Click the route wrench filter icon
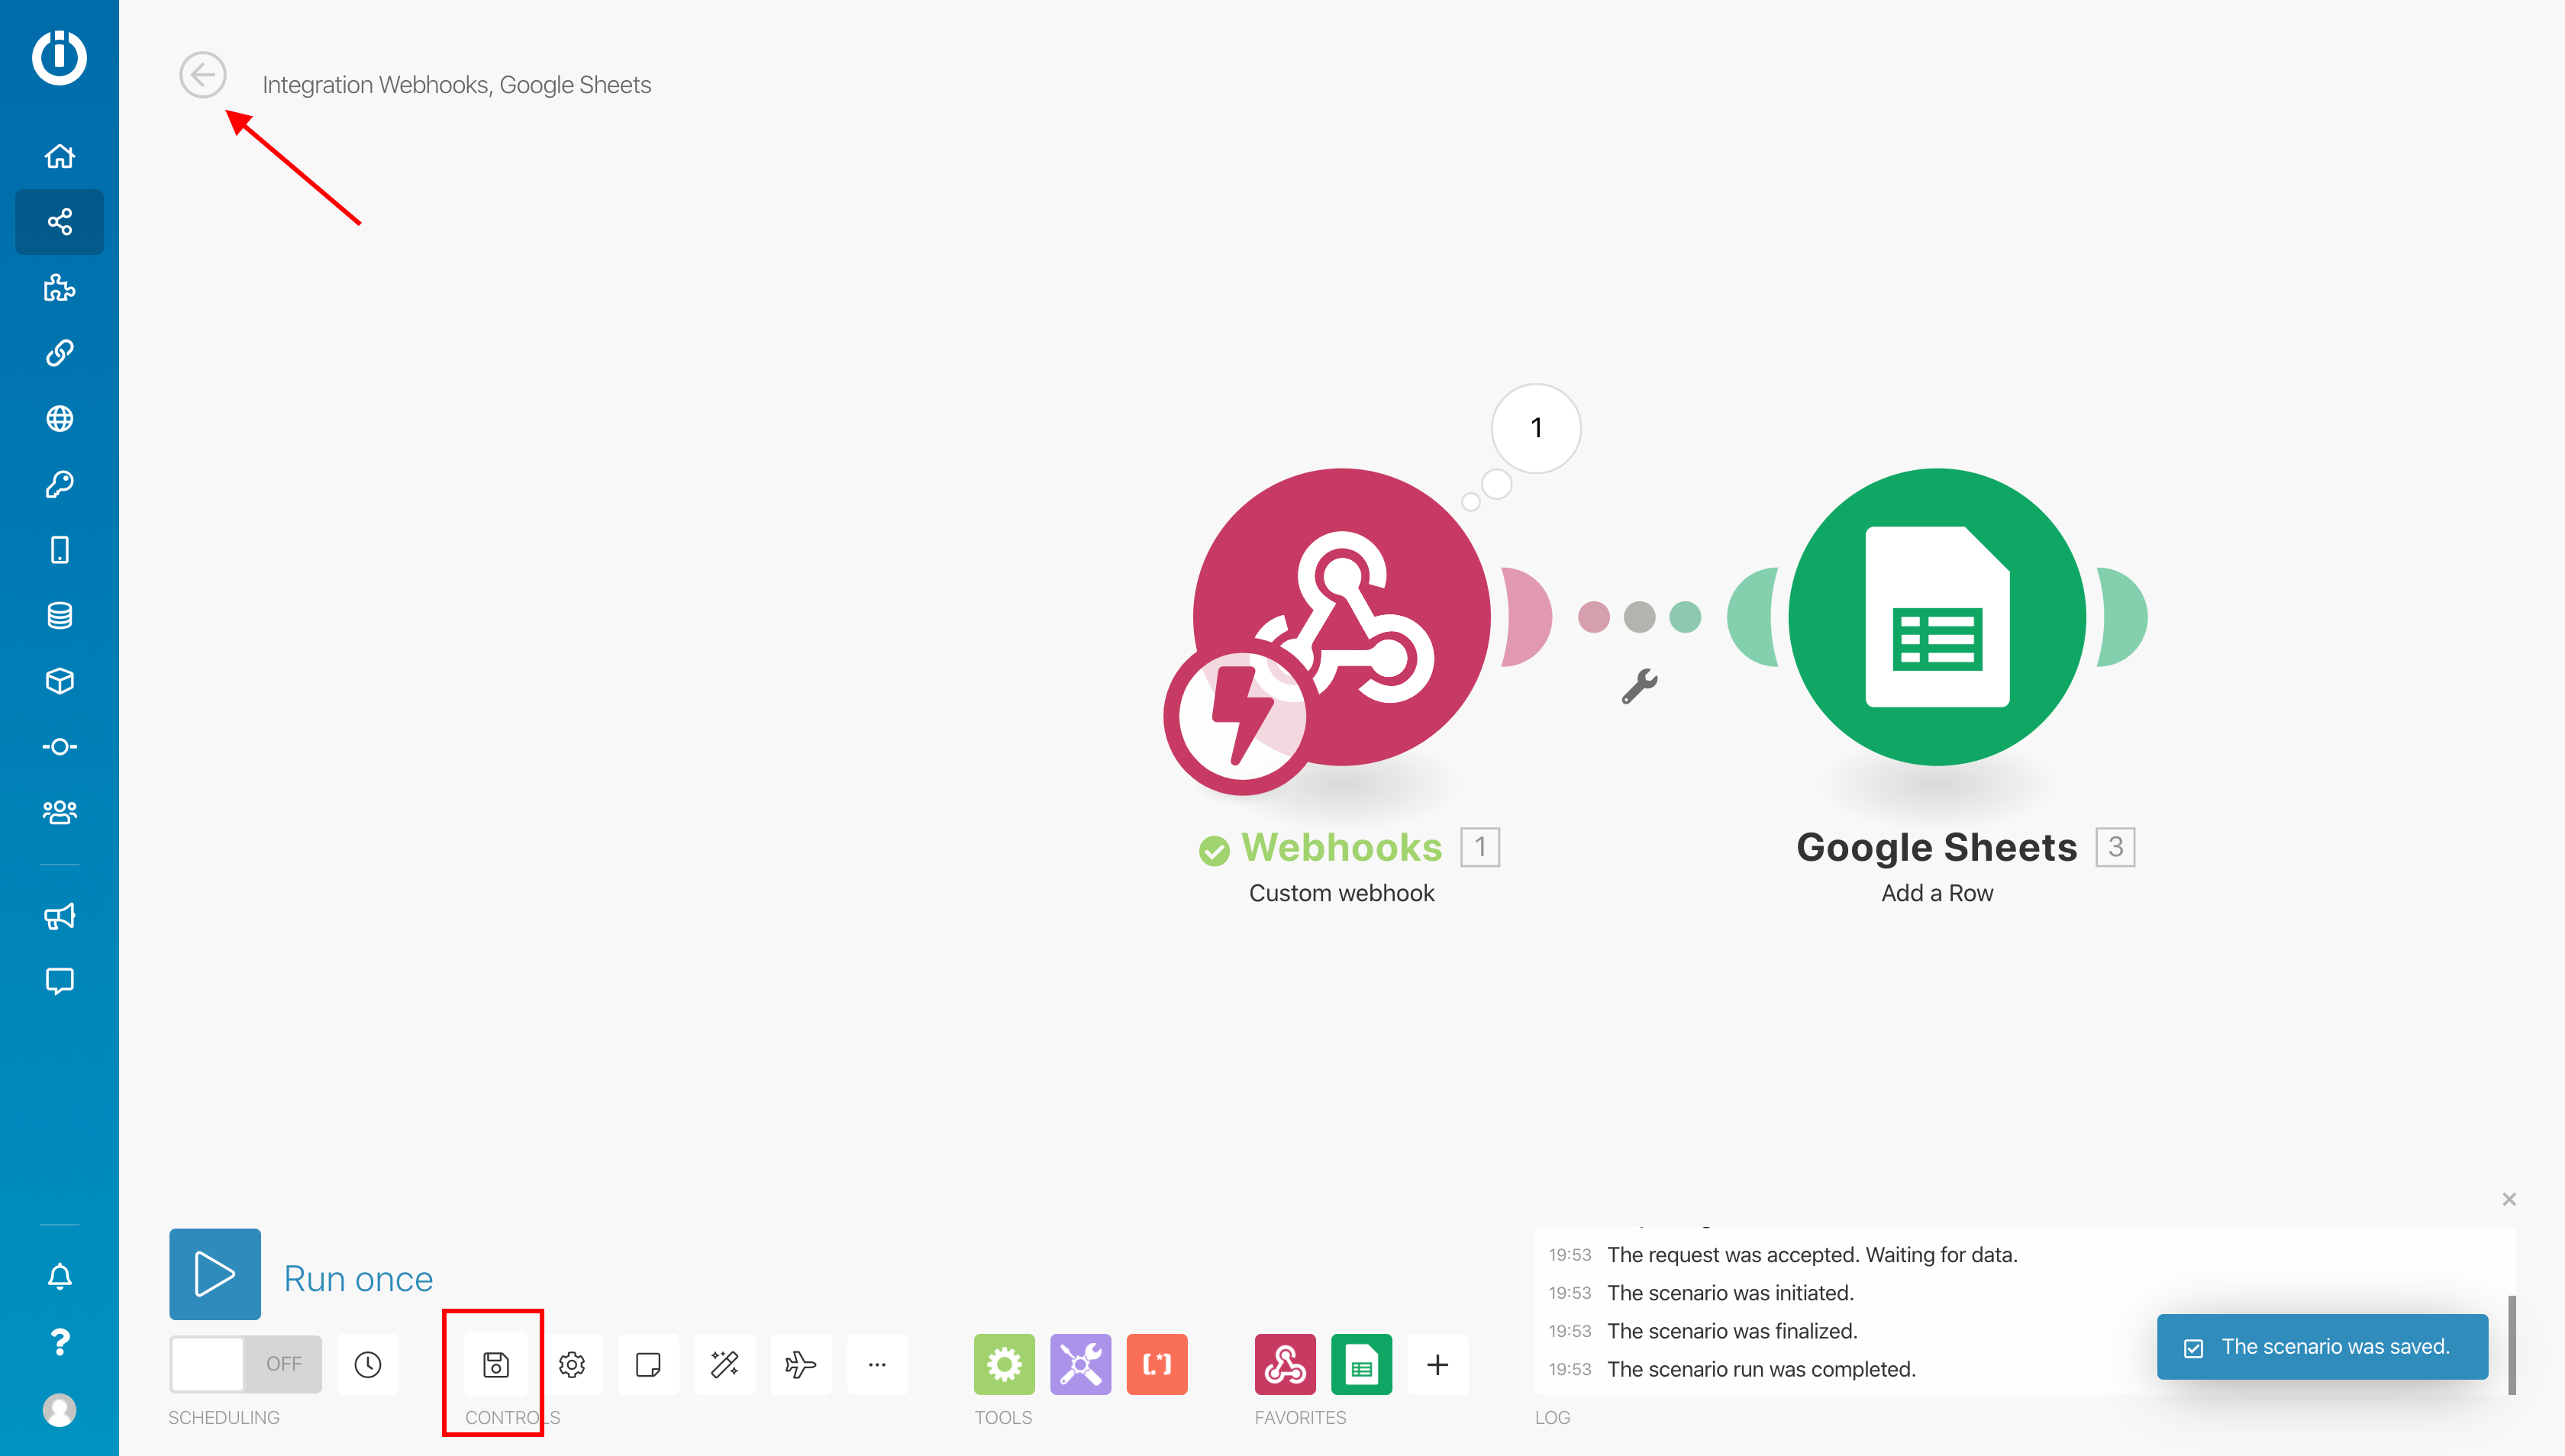Viewport: 2565px width, 1456px height. (x=1640, y=686)
